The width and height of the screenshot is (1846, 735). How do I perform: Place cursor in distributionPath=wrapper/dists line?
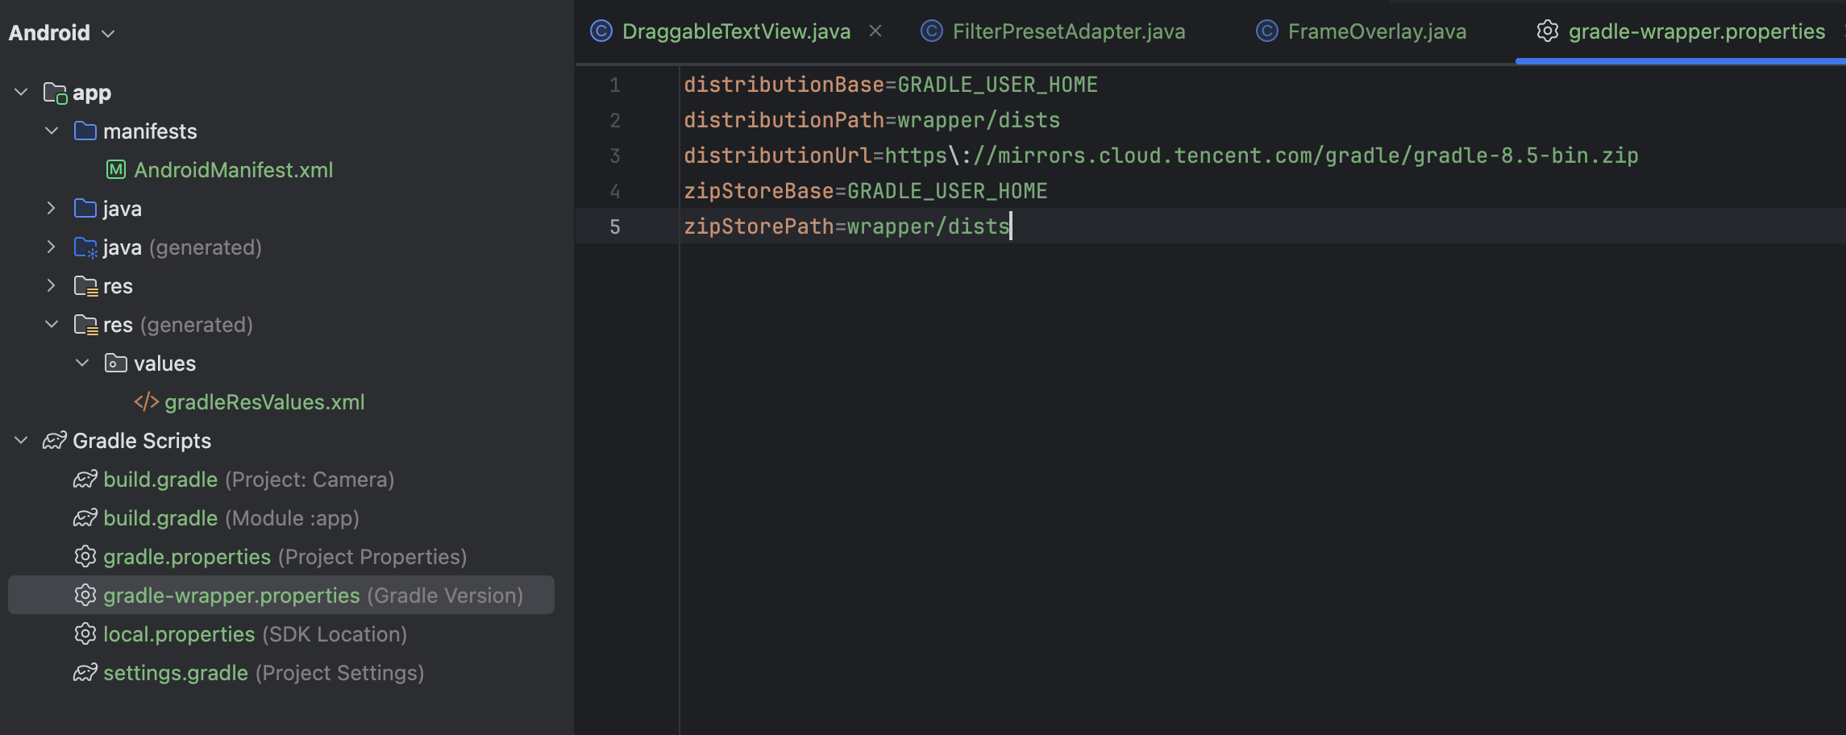pyautogui.click(x=872, y=120)
